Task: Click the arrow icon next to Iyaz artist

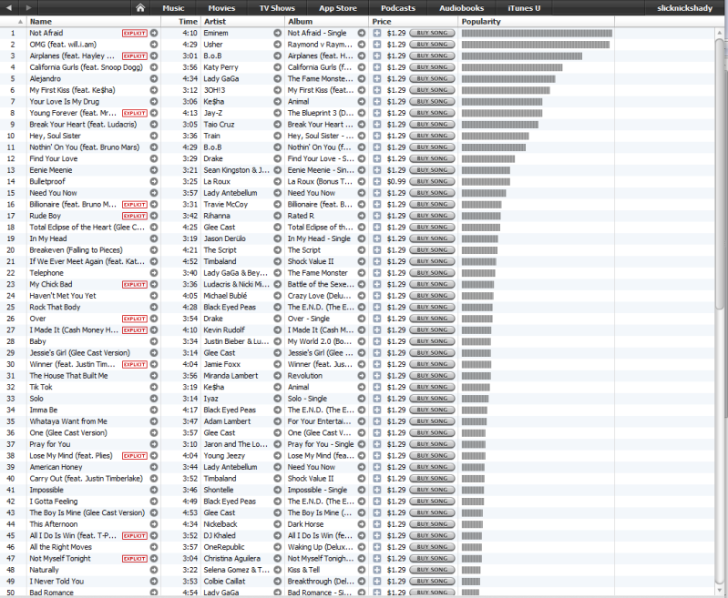Action: point(278,399)
